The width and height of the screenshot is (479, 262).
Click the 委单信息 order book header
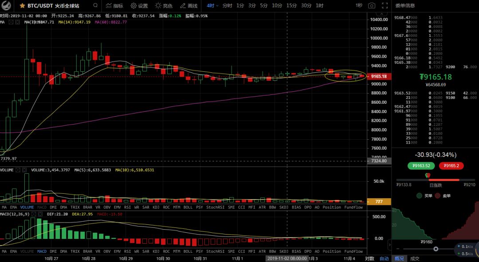[405, 5]
